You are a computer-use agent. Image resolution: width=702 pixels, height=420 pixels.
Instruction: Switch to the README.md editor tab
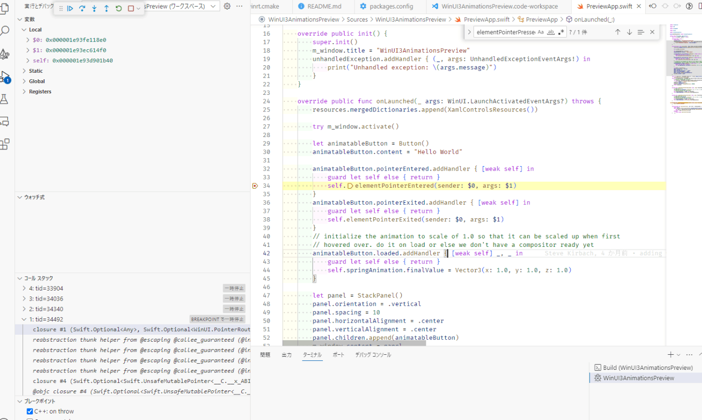(x=323, y=7)
